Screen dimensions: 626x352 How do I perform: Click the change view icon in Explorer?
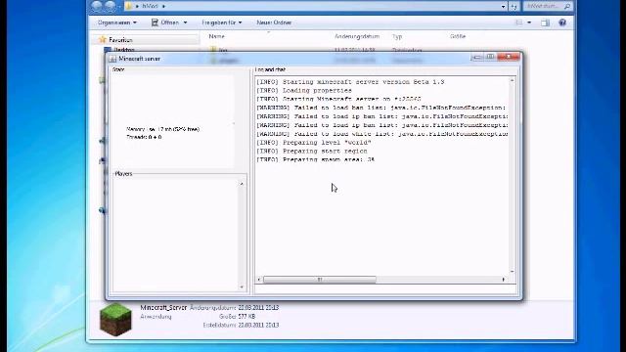(x=519, y=22)
